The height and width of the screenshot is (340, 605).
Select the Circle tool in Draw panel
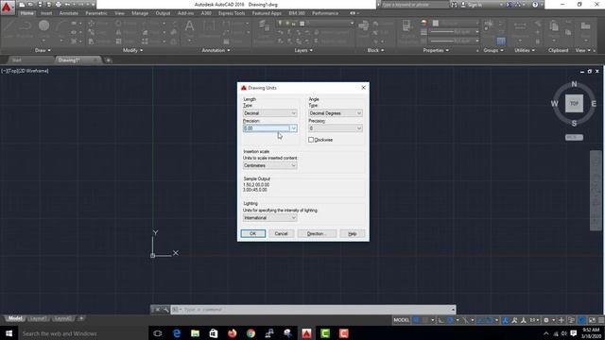pyautogui.click(x=44, y=25)
